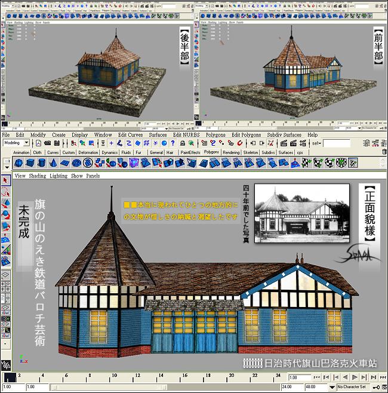Select the polygon sphere shelf icon

[19, 163]
